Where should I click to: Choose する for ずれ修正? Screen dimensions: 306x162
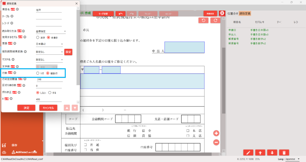[50, 92]
